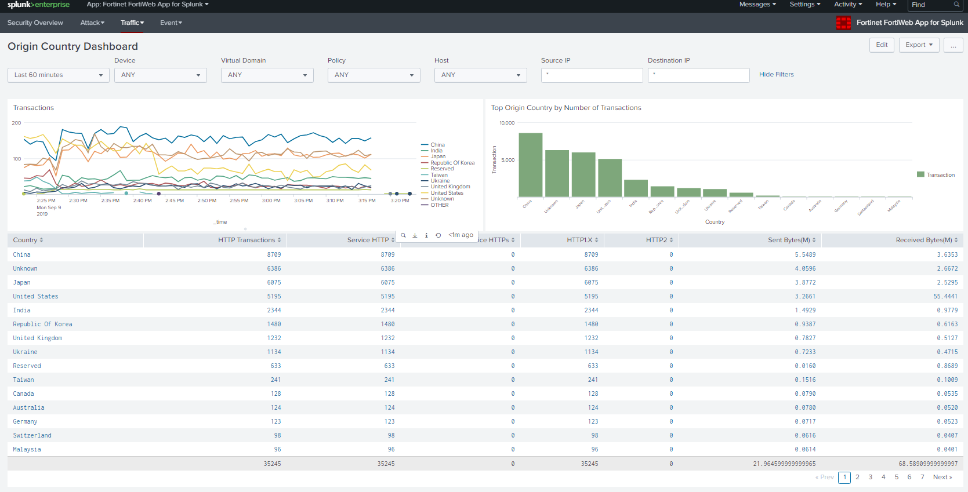This screenshot has width=968, height=492.
Task: Click the Splunk enterprise logo
Action: (x=38, y=5)
